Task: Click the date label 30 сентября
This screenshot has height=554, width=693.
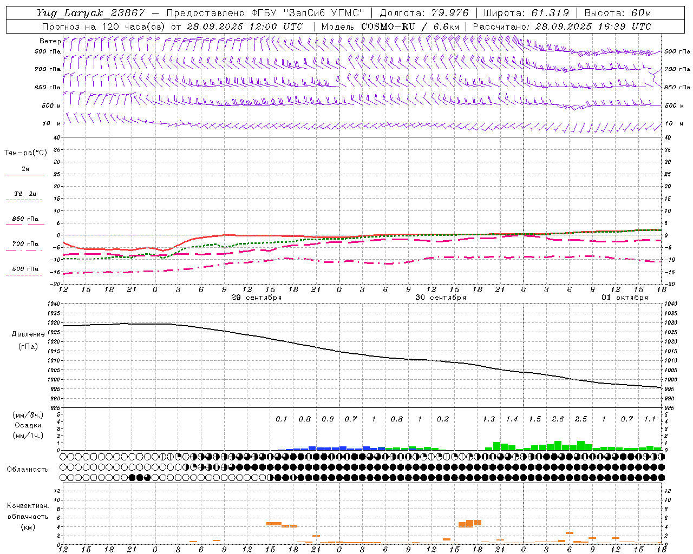Action: [441, 298]
